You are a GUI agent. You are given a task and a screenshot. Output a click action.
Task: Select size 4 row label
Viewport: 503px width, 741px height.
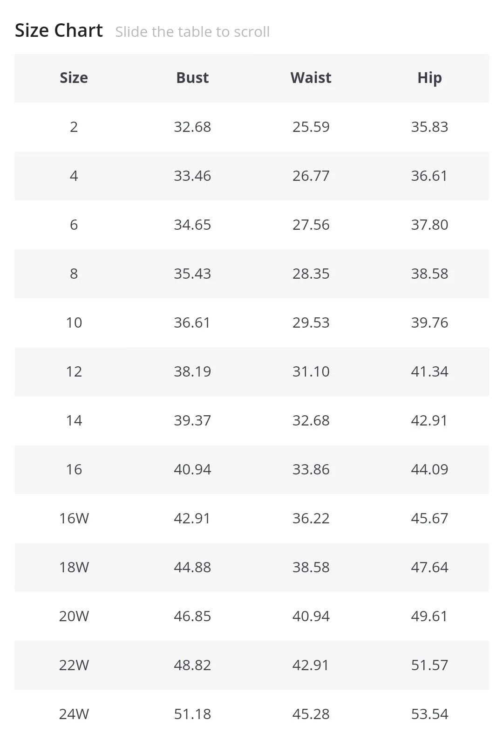(74, 176)
